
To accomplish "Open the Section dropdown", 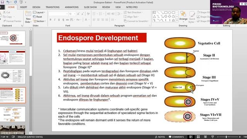I will point(39,21).
